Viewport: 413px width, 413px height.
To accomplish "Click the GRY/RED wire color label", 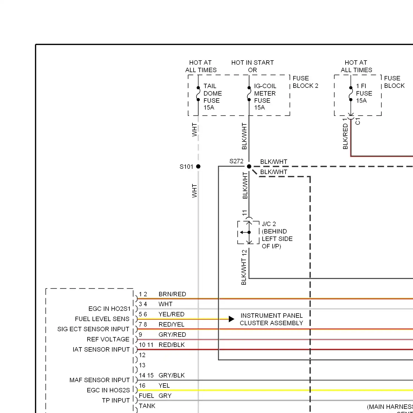I will tap(172, 335).
